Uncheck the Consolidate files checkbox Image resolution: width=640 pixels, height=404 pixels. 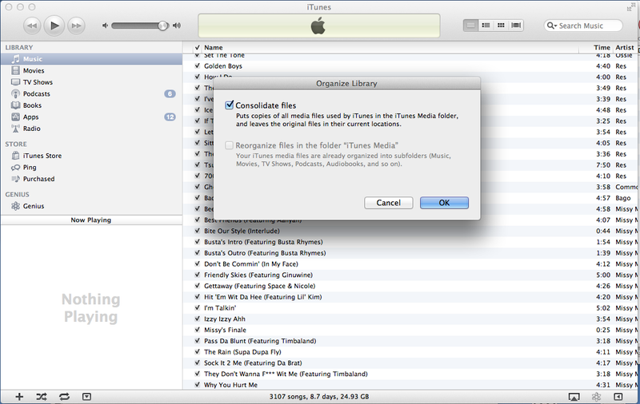pyautogui.click(x=230, y=105)
